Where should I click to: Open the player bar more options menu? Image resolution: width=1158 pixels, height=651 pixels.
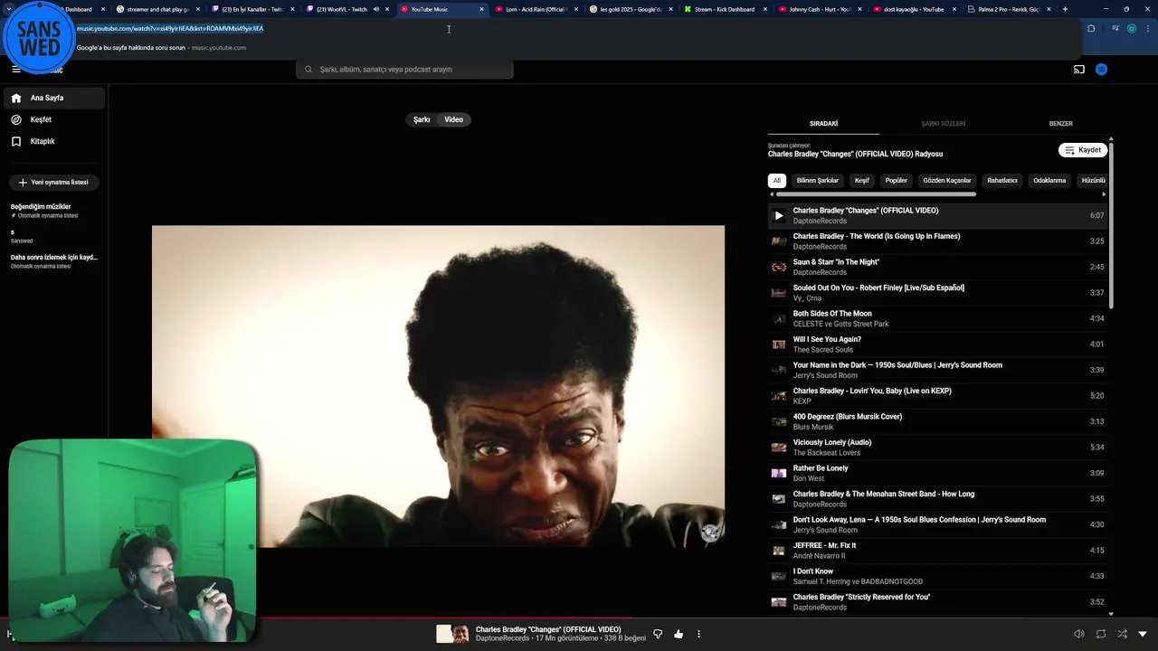tap(698, 634)
